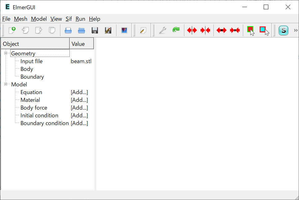Start solver with the S icon
Viewport: 299px width, 200px height.
pos(284,30)
